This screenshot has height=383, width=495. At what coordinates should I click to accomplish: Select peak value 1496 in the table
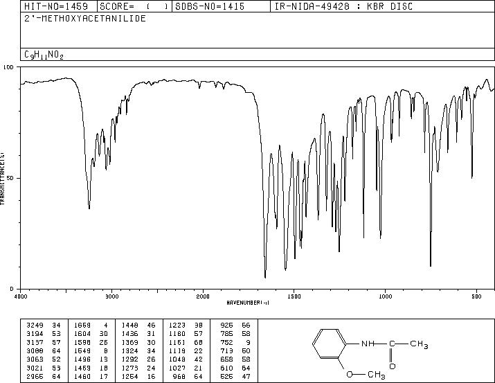click(82, 359)
